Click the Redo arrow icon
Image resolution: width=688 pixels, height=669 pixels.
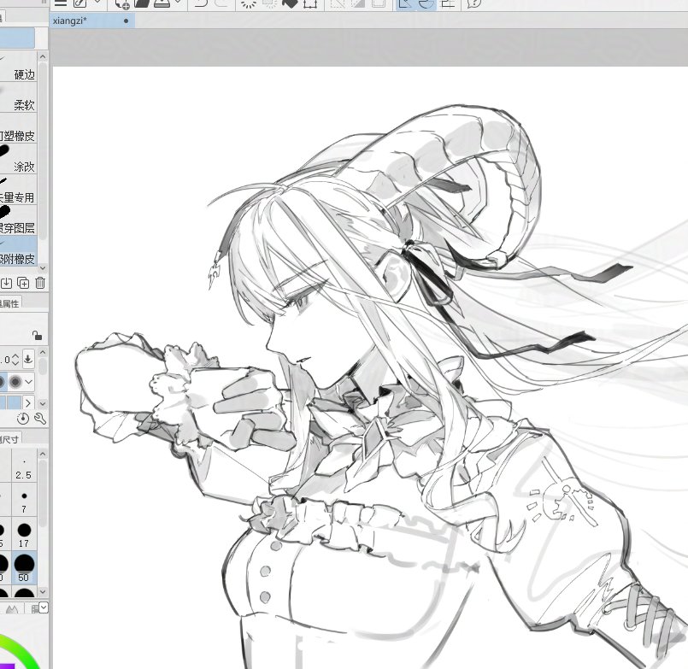tap(221, 3)
